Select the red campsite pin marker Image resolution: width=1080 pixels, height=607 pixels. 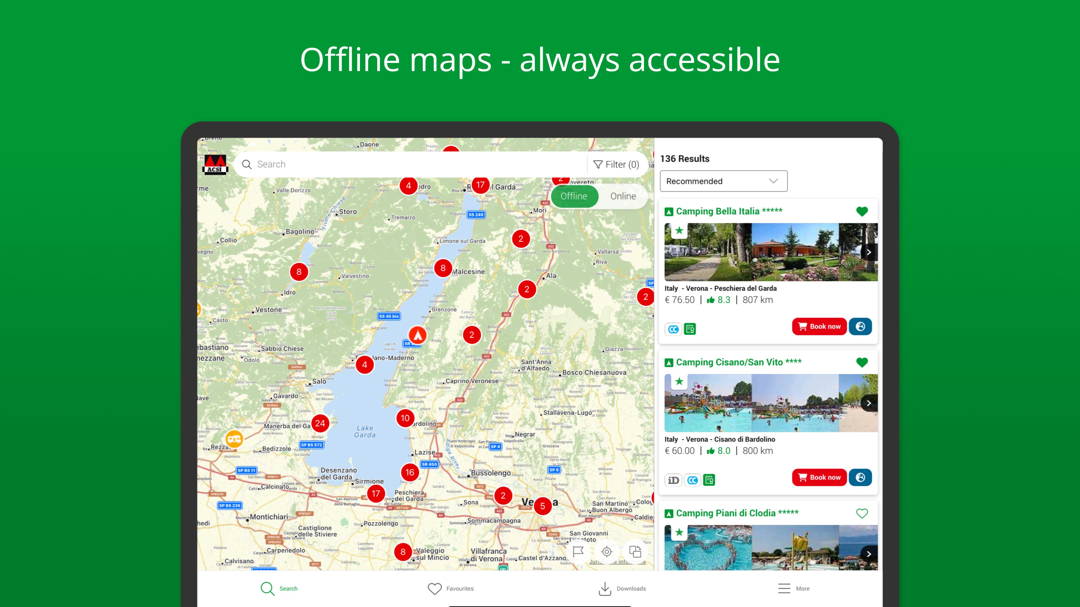point(417,335)
